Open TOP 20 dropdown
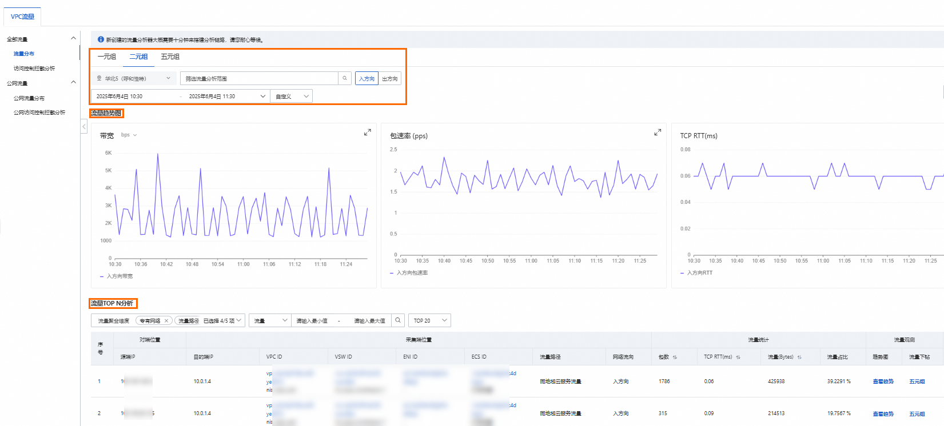 (430, 320)
